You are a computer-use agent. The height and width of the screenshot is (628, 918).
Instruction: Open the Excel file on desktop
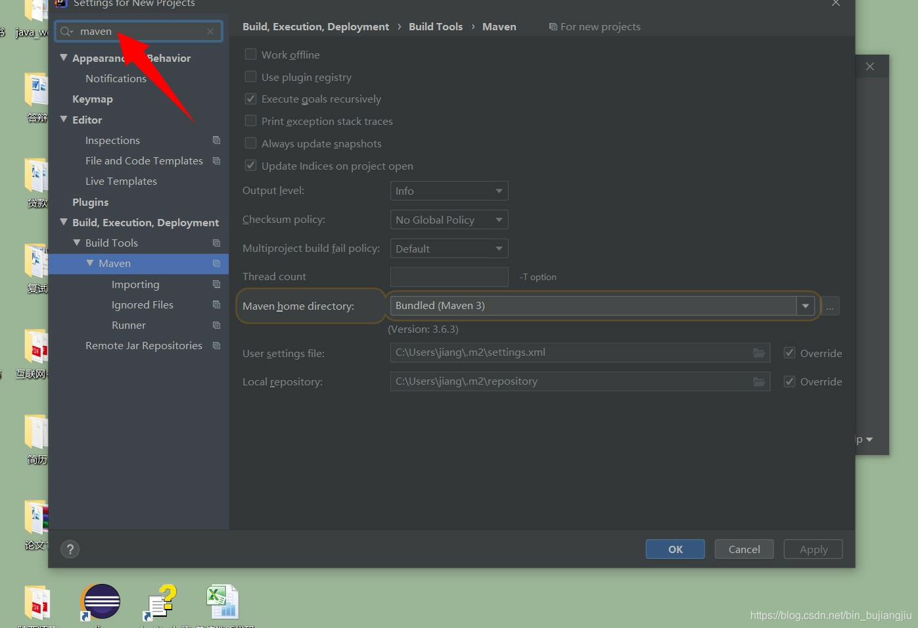click(222, 602)
